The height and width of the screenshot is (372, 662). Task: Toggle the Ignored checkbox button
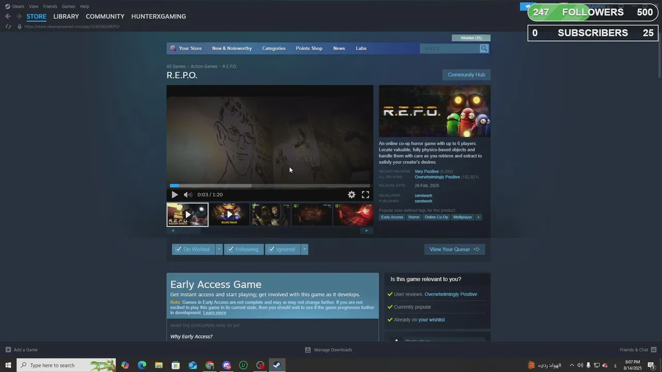point(283,250)
